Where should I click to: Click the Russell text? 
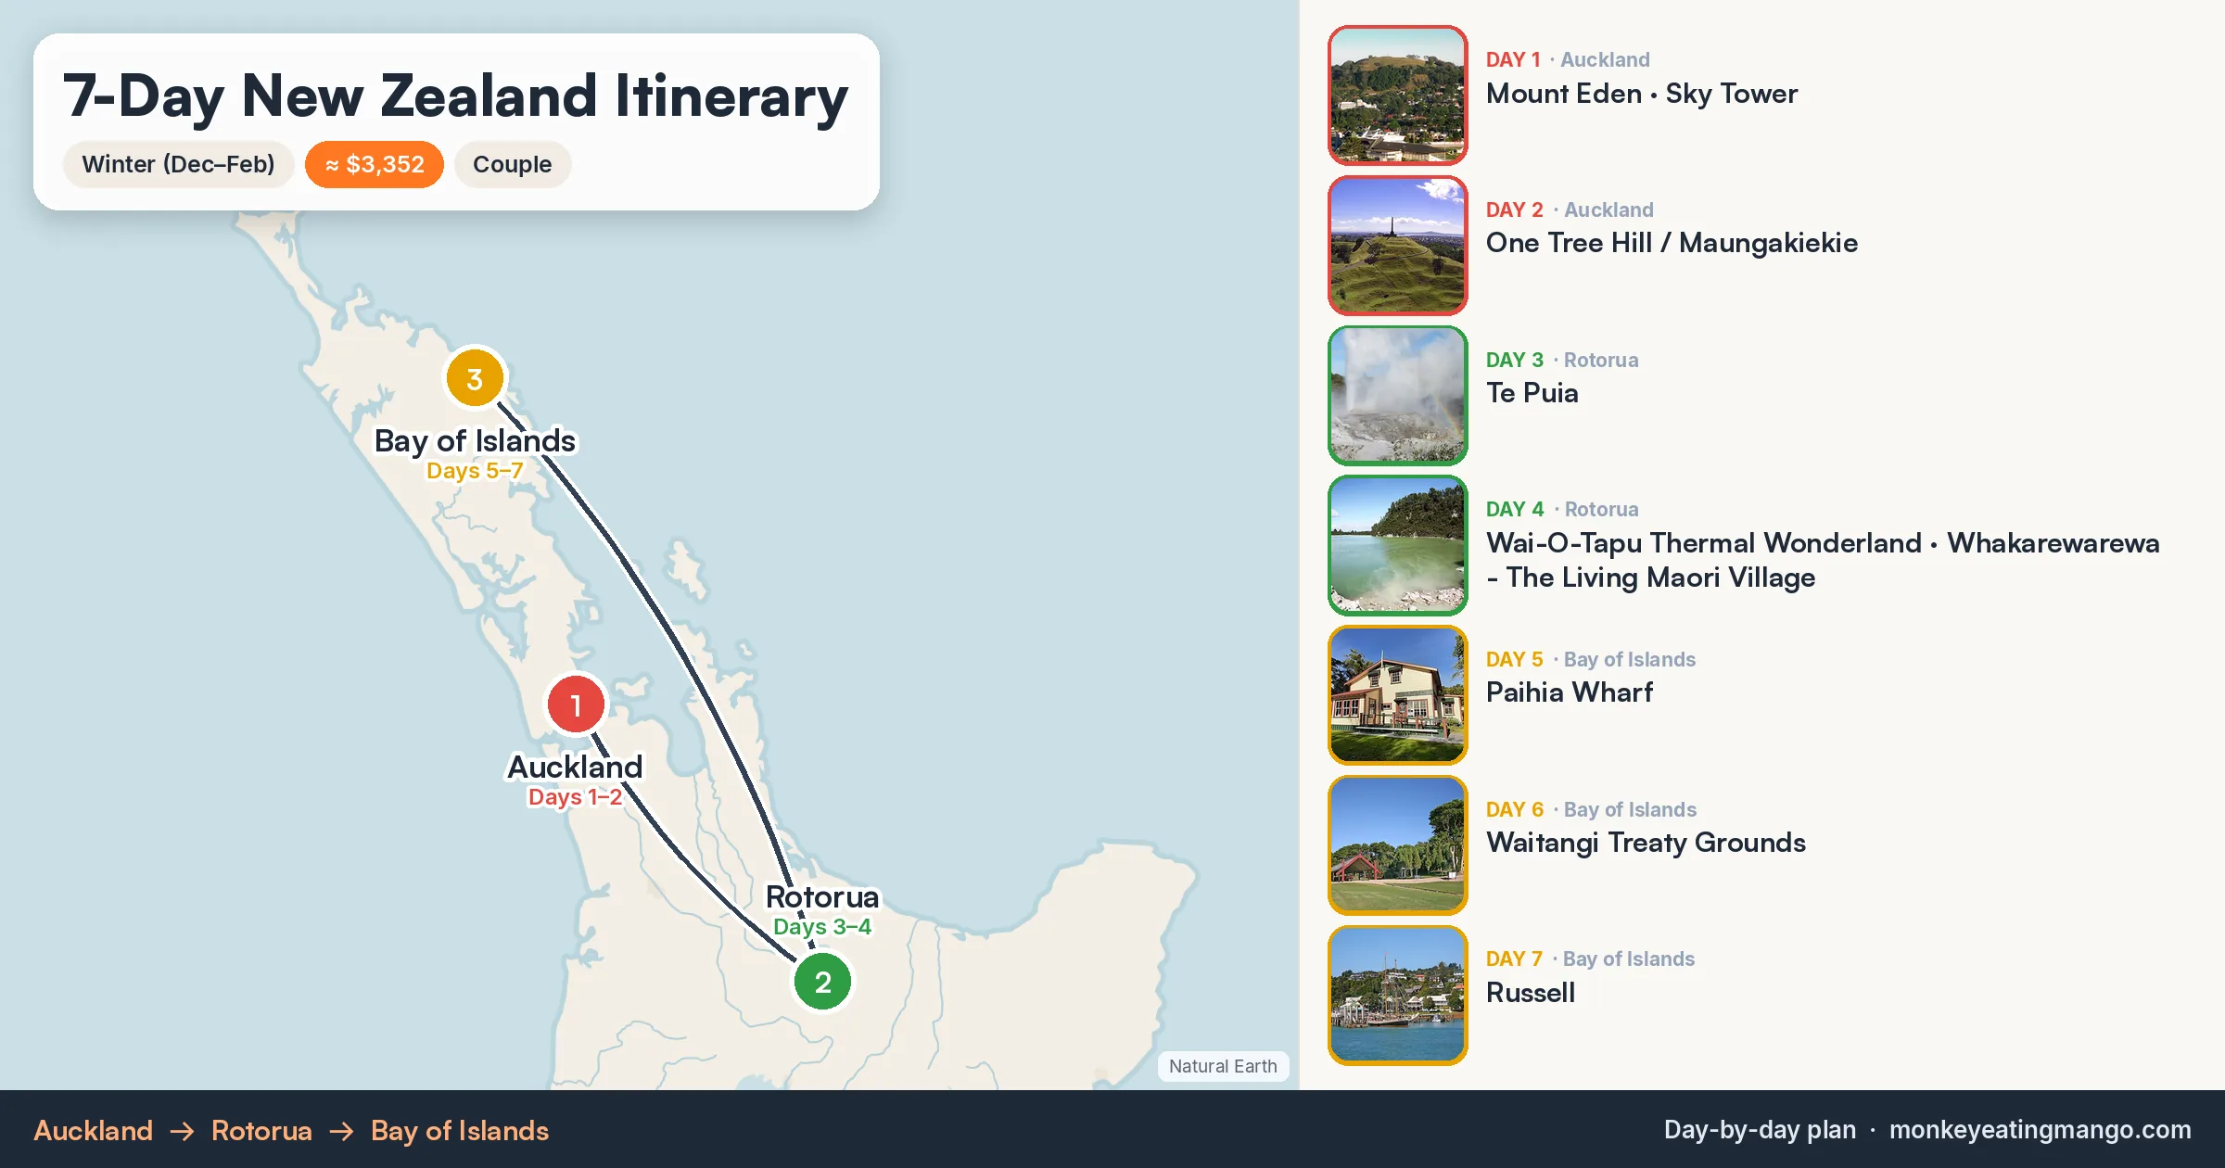click(x=1531, y=993)
